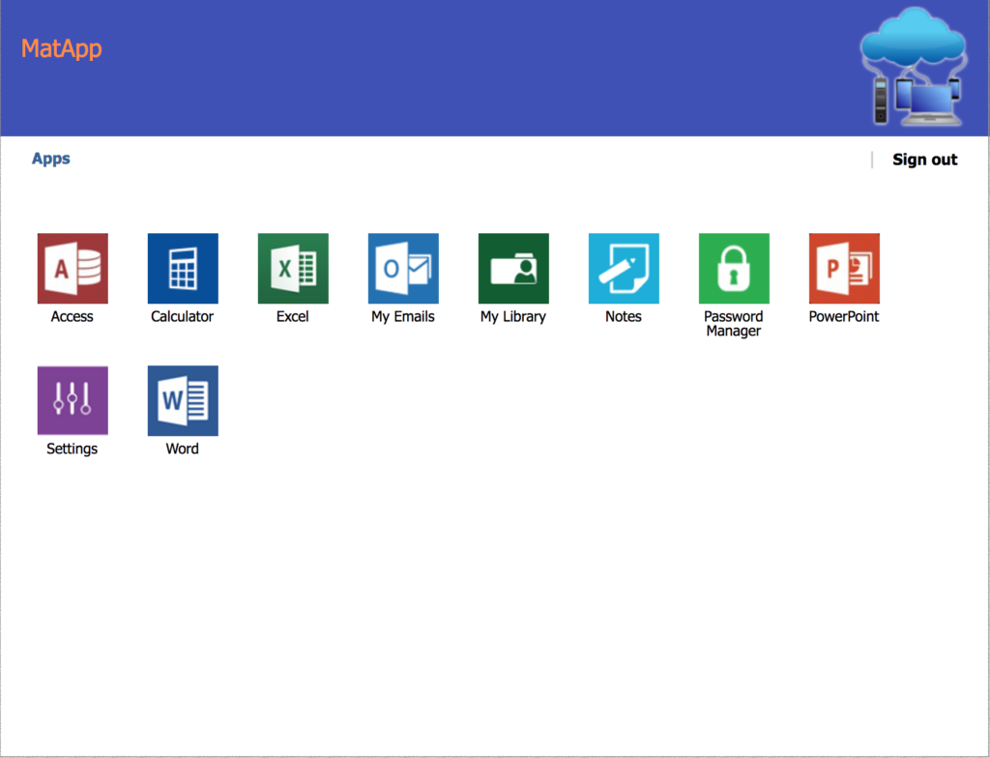
Task: Open the Settings sliders icon
Action: coord(73,400)
